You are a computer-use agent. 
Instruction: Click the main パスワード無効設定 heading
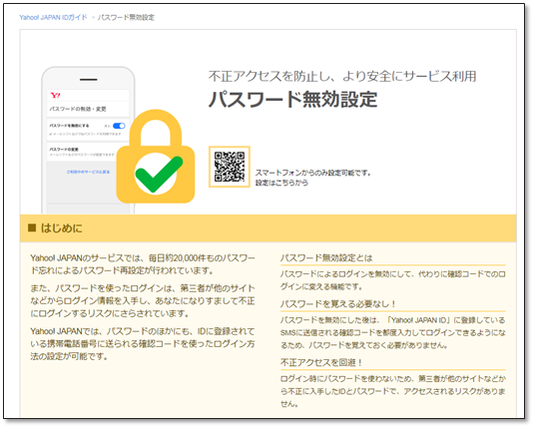(x=292, y=100)
